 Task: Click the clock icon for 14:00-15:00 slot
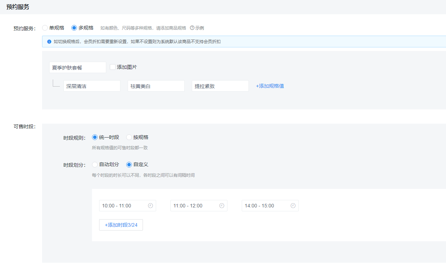pyautogui.click(x=293, y=205)
